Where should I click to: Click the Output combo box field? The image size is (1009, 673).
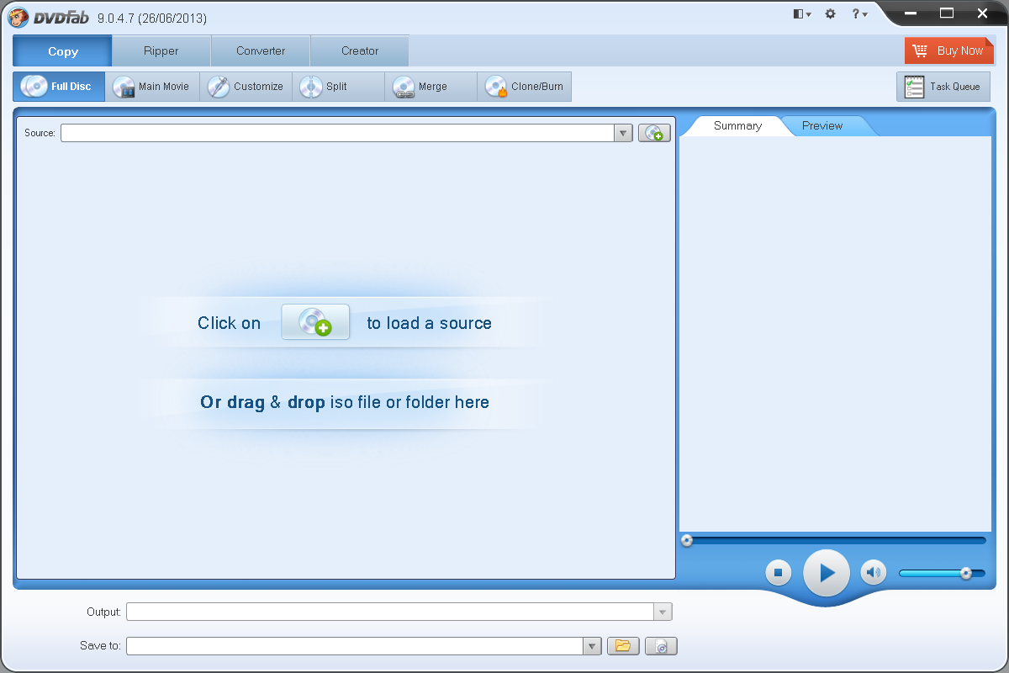tap(390, 612)
